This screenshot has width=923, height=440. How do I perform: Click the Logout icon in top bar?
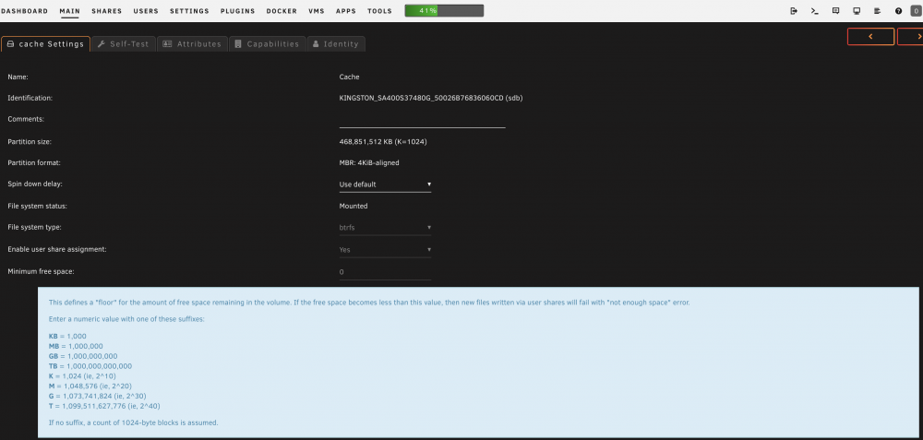(794, 10)
